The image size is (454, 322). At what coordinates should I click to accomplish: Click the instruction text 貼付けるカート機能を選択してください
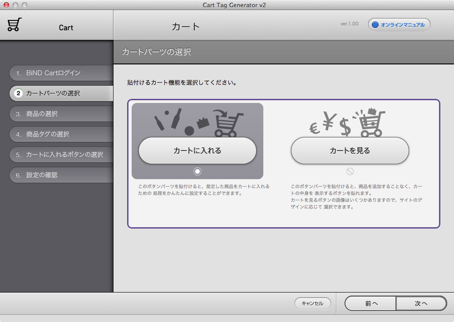point(182,83)
